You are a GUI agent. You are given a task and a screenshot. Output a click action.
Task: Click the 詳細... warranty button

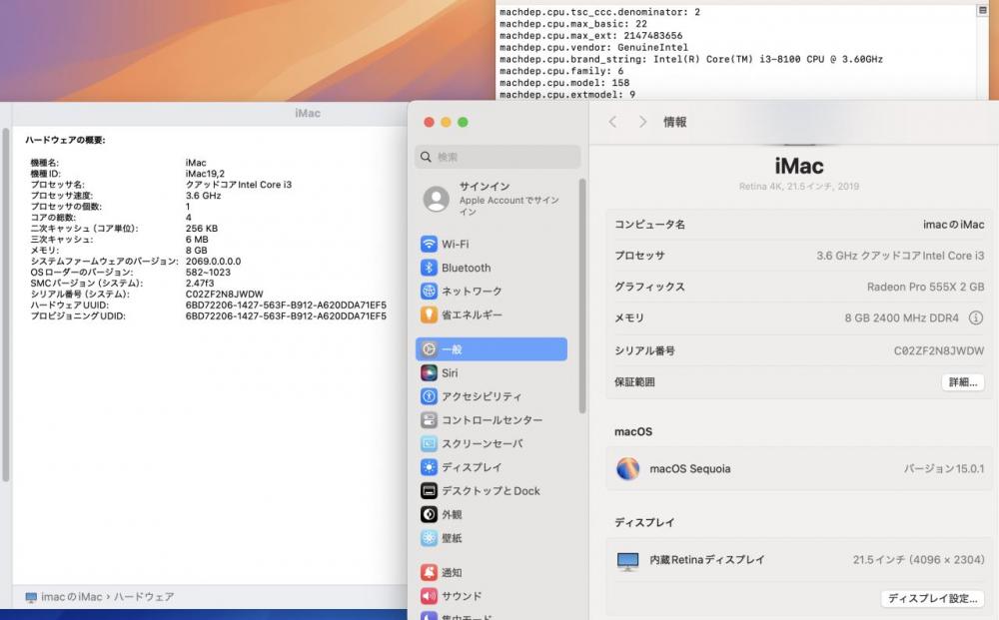point(962,382)
